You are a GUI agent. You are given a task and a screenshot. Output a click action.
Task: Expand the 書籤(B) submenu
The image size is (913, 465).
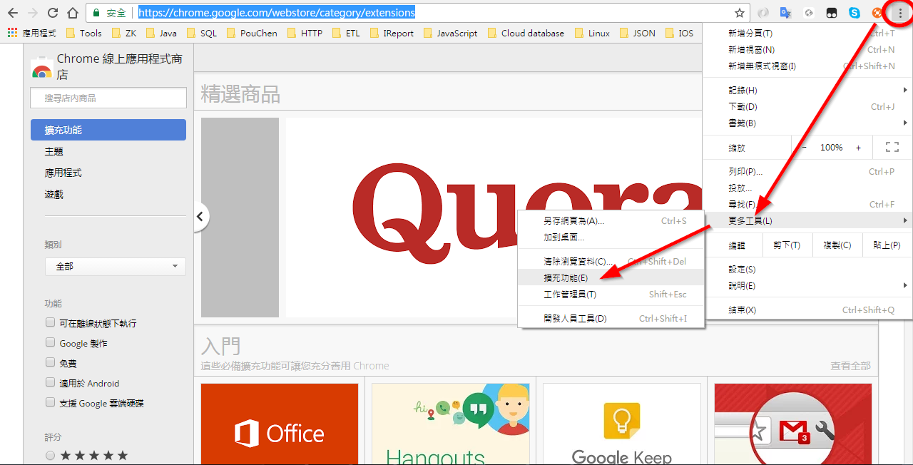tap(807, 123)
